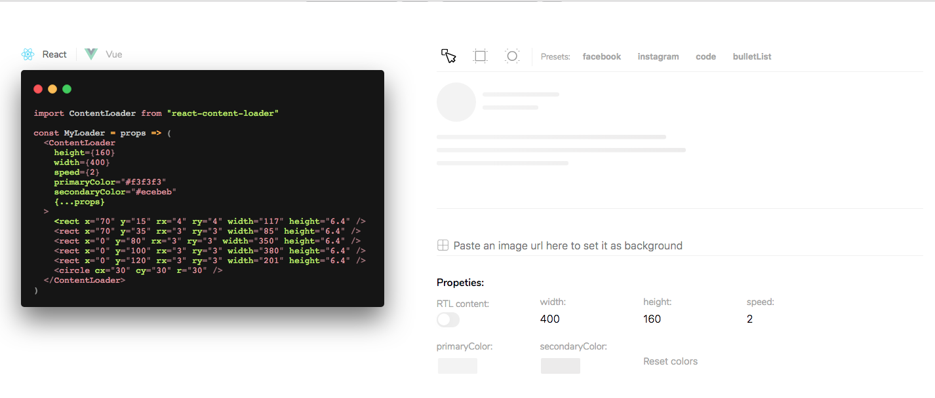Click the paste image URL field
This screenshot has height=398, width=935.
pos(567,245)
